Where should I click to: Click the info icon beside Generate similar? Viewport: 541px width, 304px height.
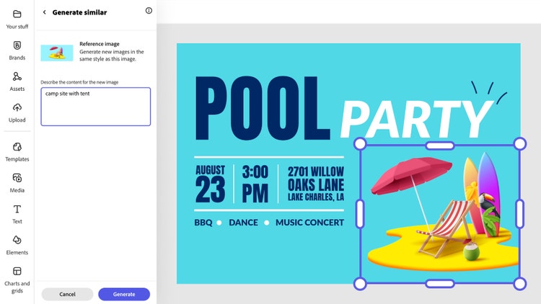[149, 11]
